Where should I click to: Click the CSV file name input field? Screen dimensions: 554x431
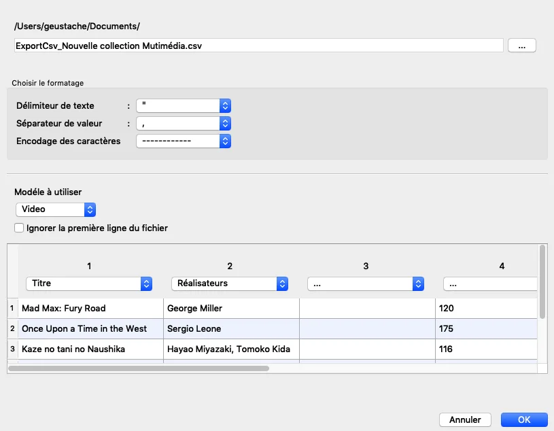coord(258,46)
